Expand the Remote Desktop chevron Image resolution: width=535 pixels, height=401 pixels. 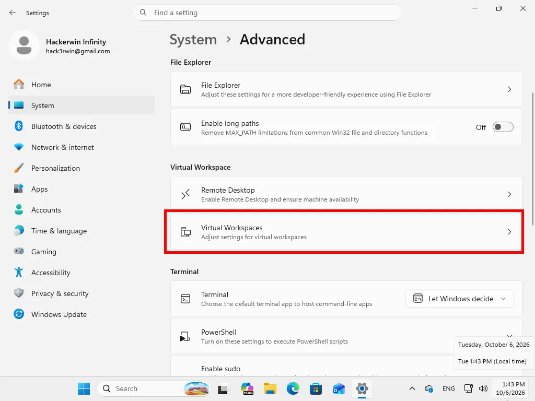[x=509, y=194]
